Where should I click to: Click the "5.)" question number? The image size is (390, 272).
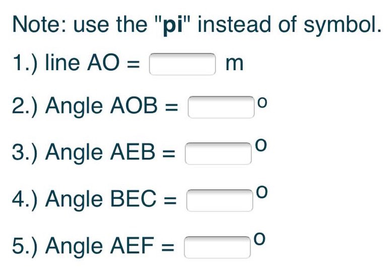point(25,247)
